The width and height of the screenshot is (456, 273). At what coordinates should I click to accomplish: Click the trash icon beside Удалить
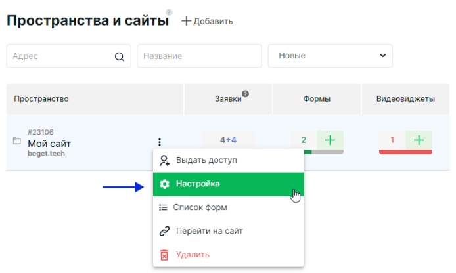(164, 255)
